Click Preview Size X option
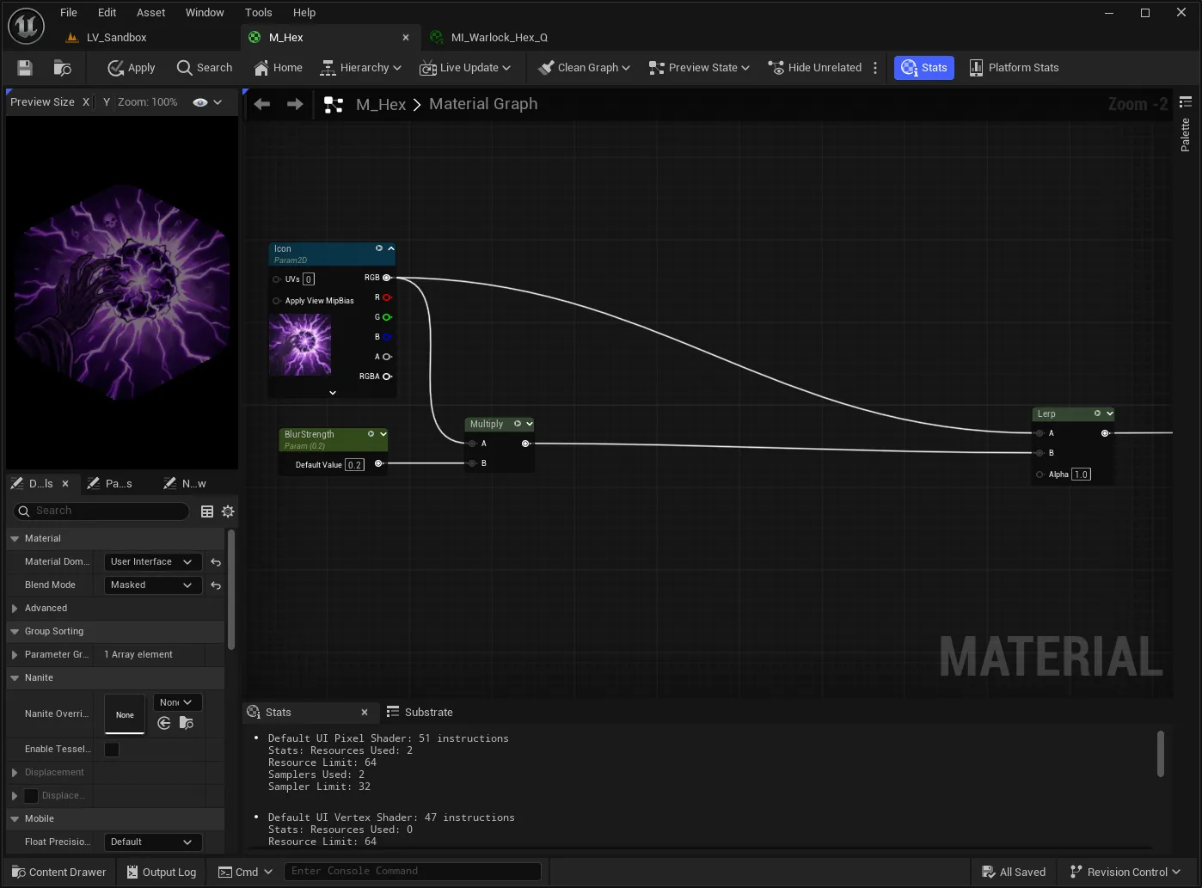Screen dimensions: 1202x888 pyautogui.click(x=86, y=101)
